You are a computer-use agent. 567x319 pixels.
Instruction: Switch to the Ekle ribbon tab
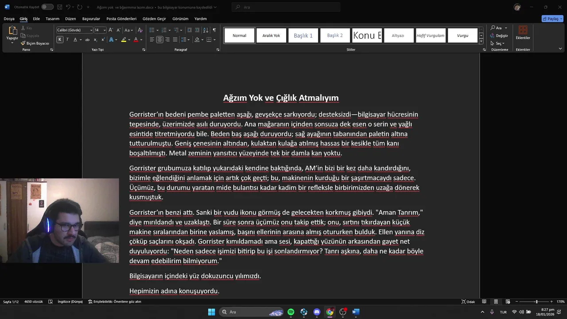point(36,19)
